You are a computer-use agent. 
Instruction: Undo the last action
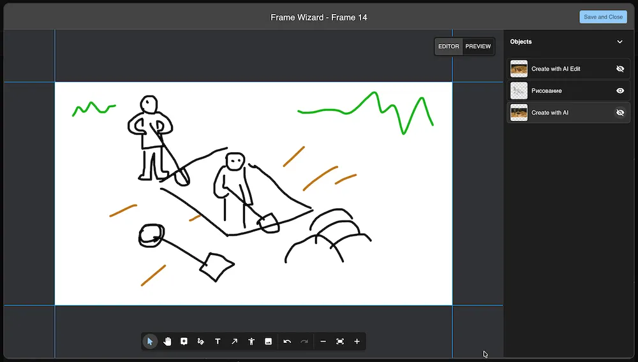[x=287, y=342]
